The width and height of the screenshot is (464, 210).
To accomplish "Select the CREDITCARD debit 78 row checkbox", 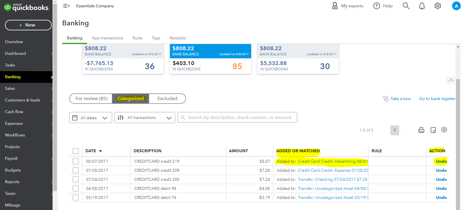I will 76,197.
